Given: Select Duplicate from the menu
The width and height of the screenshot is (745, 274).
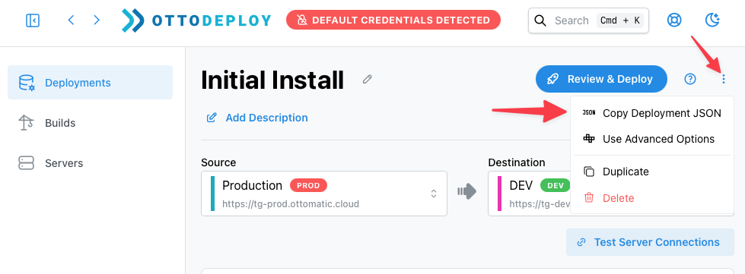Looking at the screenshot, I should tap(652, 172).
